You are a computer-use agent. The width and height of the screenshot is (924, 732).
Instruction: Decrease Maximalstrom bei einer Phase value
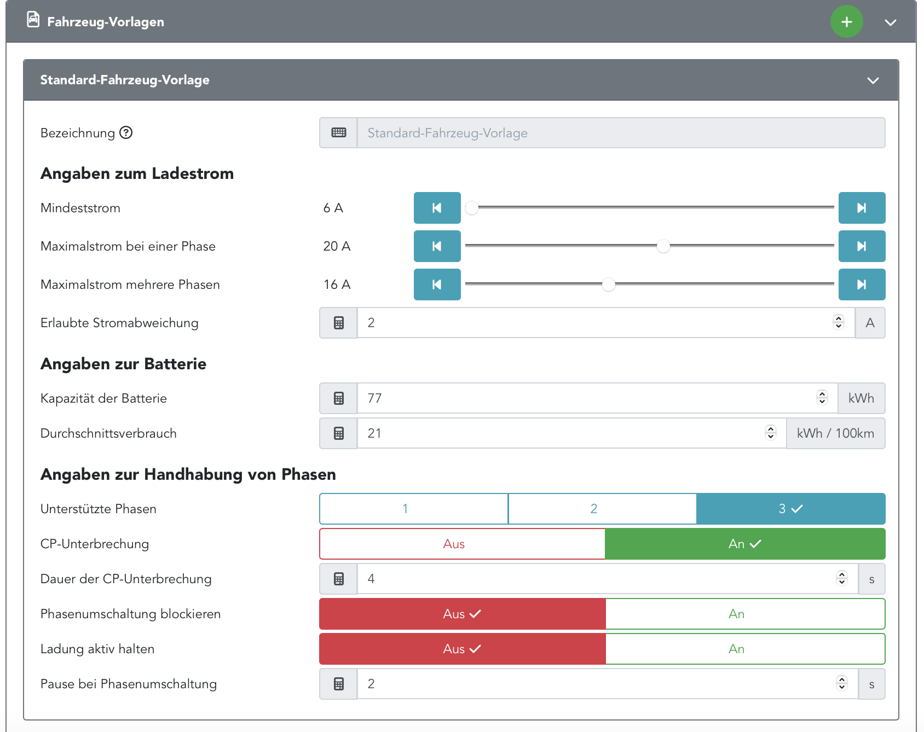pyautogui.click(x=437, y=246)
